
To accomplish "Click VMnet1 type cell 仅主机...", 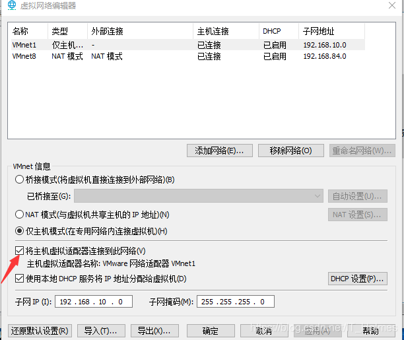I will point(67,45).
